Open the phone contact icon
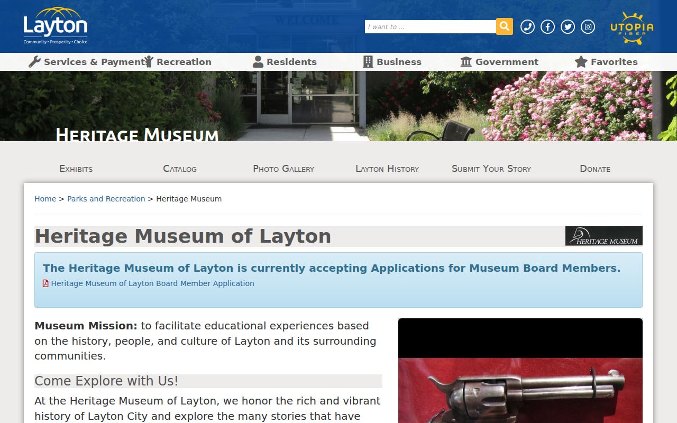 click(527, 26)
